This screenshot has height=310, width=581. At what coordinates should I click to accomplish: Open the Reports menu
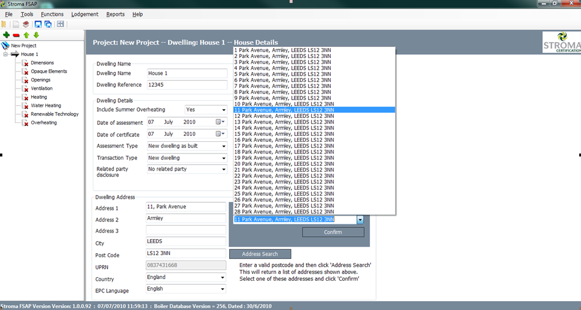(115, 14)
